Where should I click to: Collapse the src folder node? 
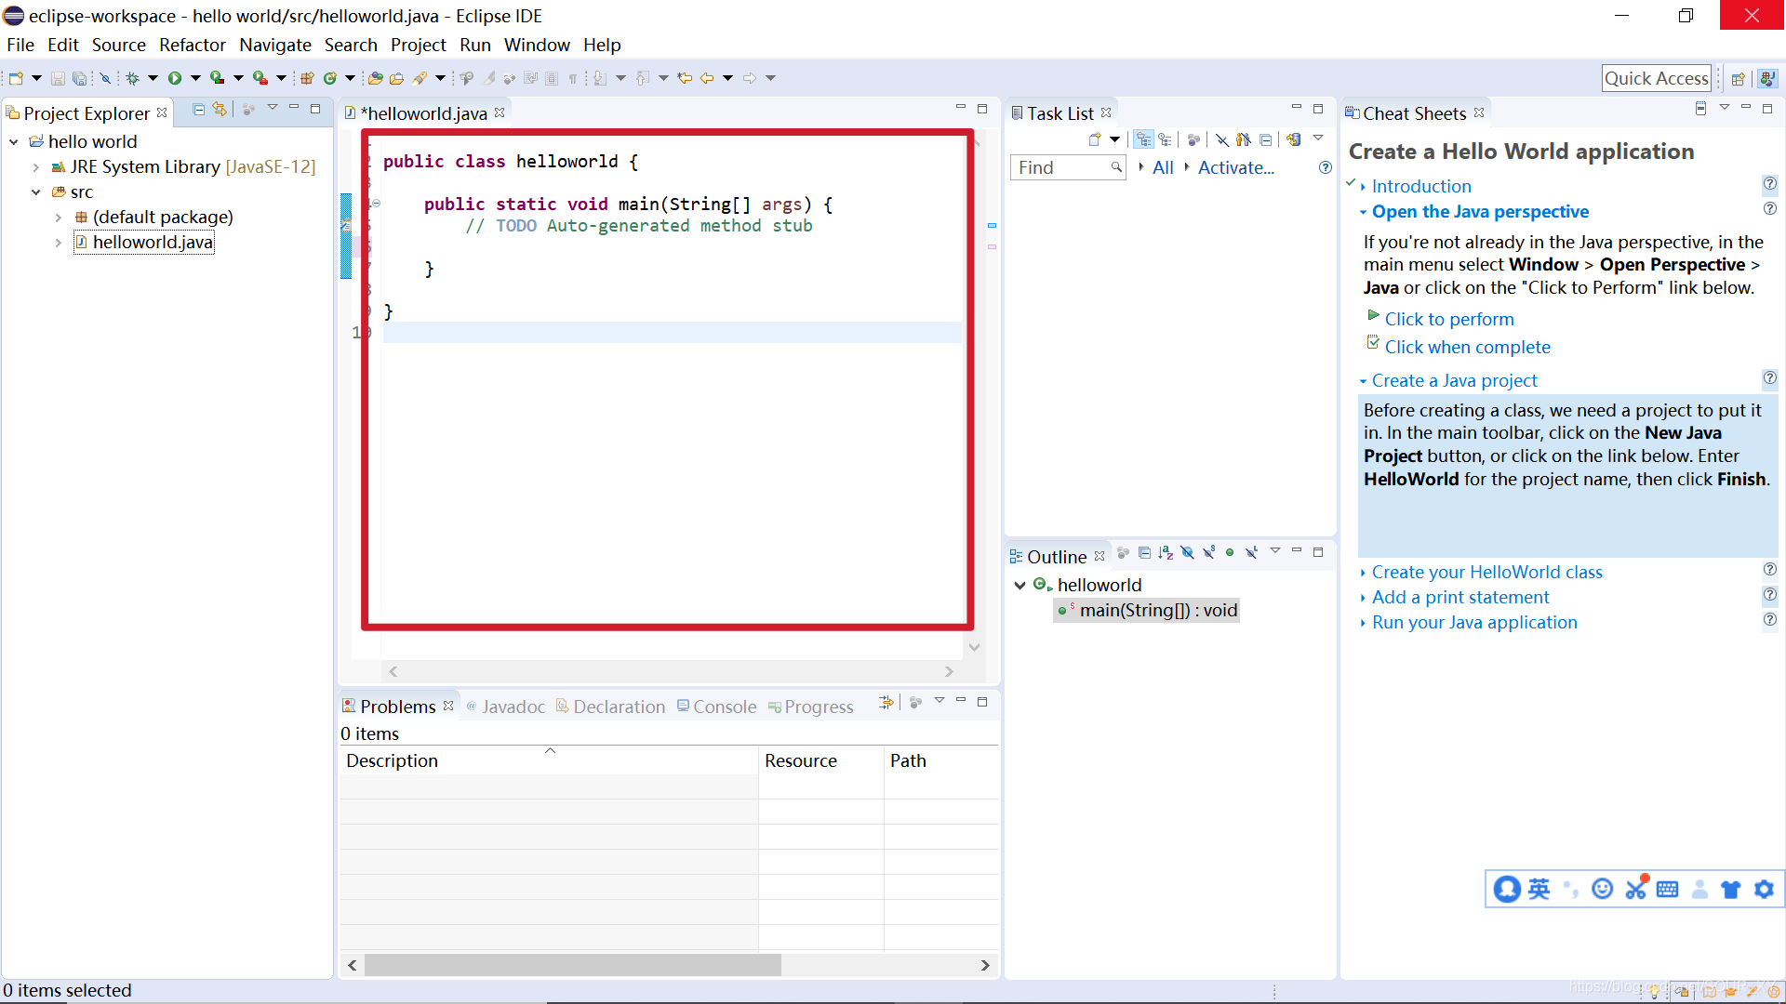36,192
